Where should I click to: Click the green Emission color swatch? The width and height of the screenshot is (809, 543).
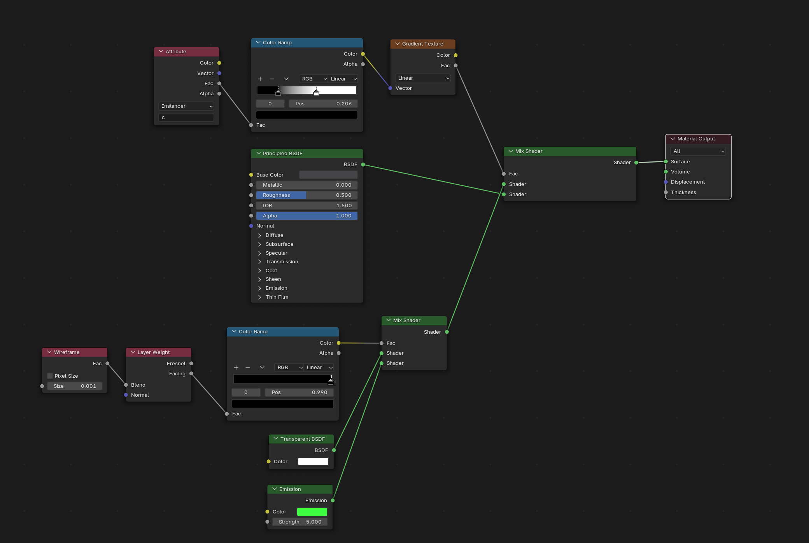coord(312,512)
